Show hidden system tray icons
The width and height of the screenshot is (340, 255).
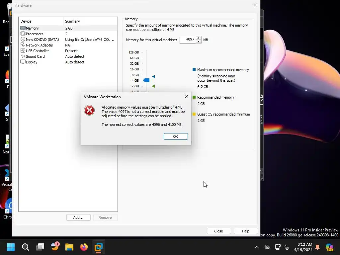coord(257,247)
